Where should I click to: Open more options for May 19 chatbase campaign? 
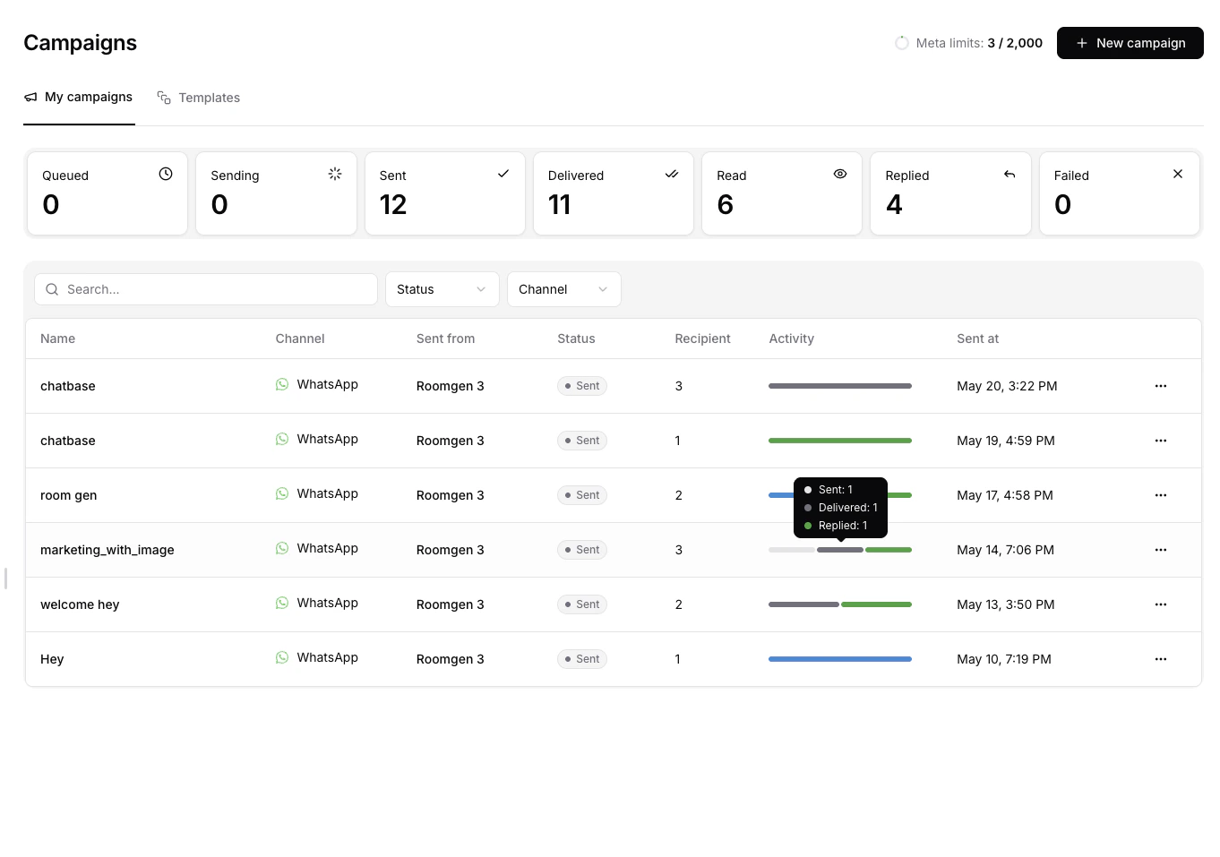pos(1161,441)
